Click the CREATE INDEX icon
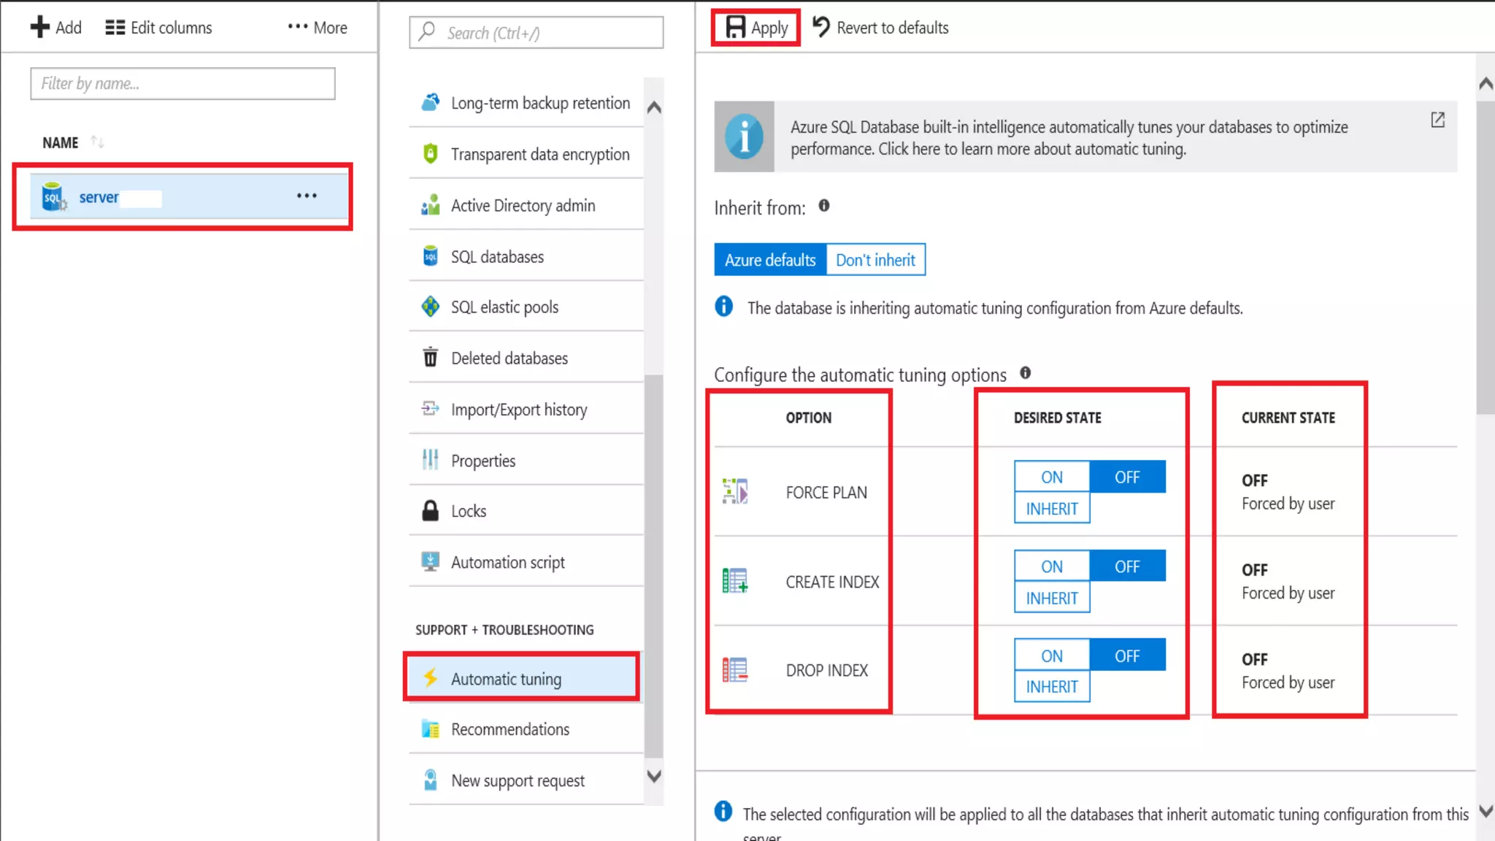Image resolution: width=1495 pixels, height=841 pixels. 735,581
